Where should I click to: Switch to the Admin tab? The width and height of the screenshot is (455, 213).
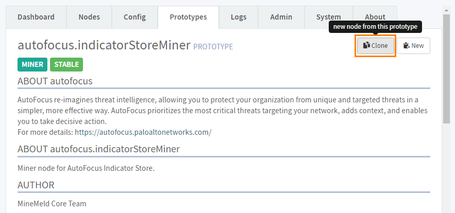point(281,17)
